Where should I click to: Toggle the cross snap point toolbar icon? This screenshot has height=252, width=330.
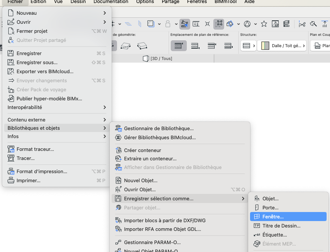(207, 24)
